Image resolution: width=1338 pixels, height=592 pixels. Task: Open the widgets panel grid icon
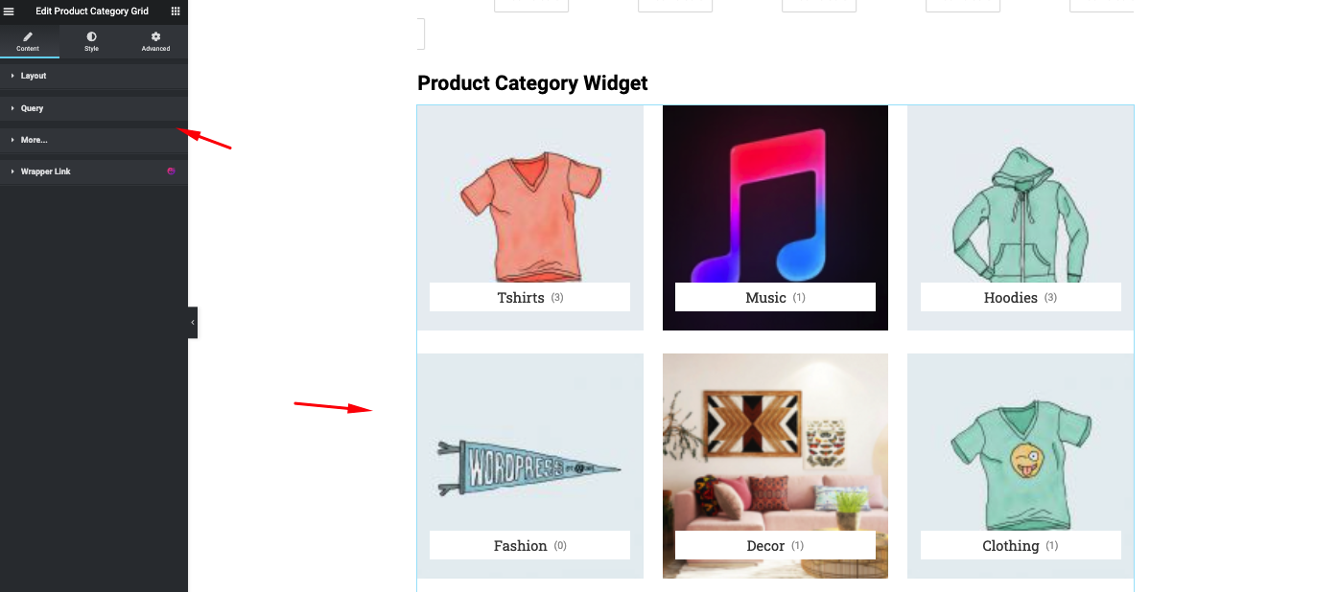click(x=176, y=11)
